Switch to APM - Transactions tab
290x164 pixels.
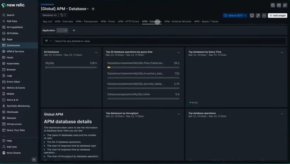tap(87, 21)
